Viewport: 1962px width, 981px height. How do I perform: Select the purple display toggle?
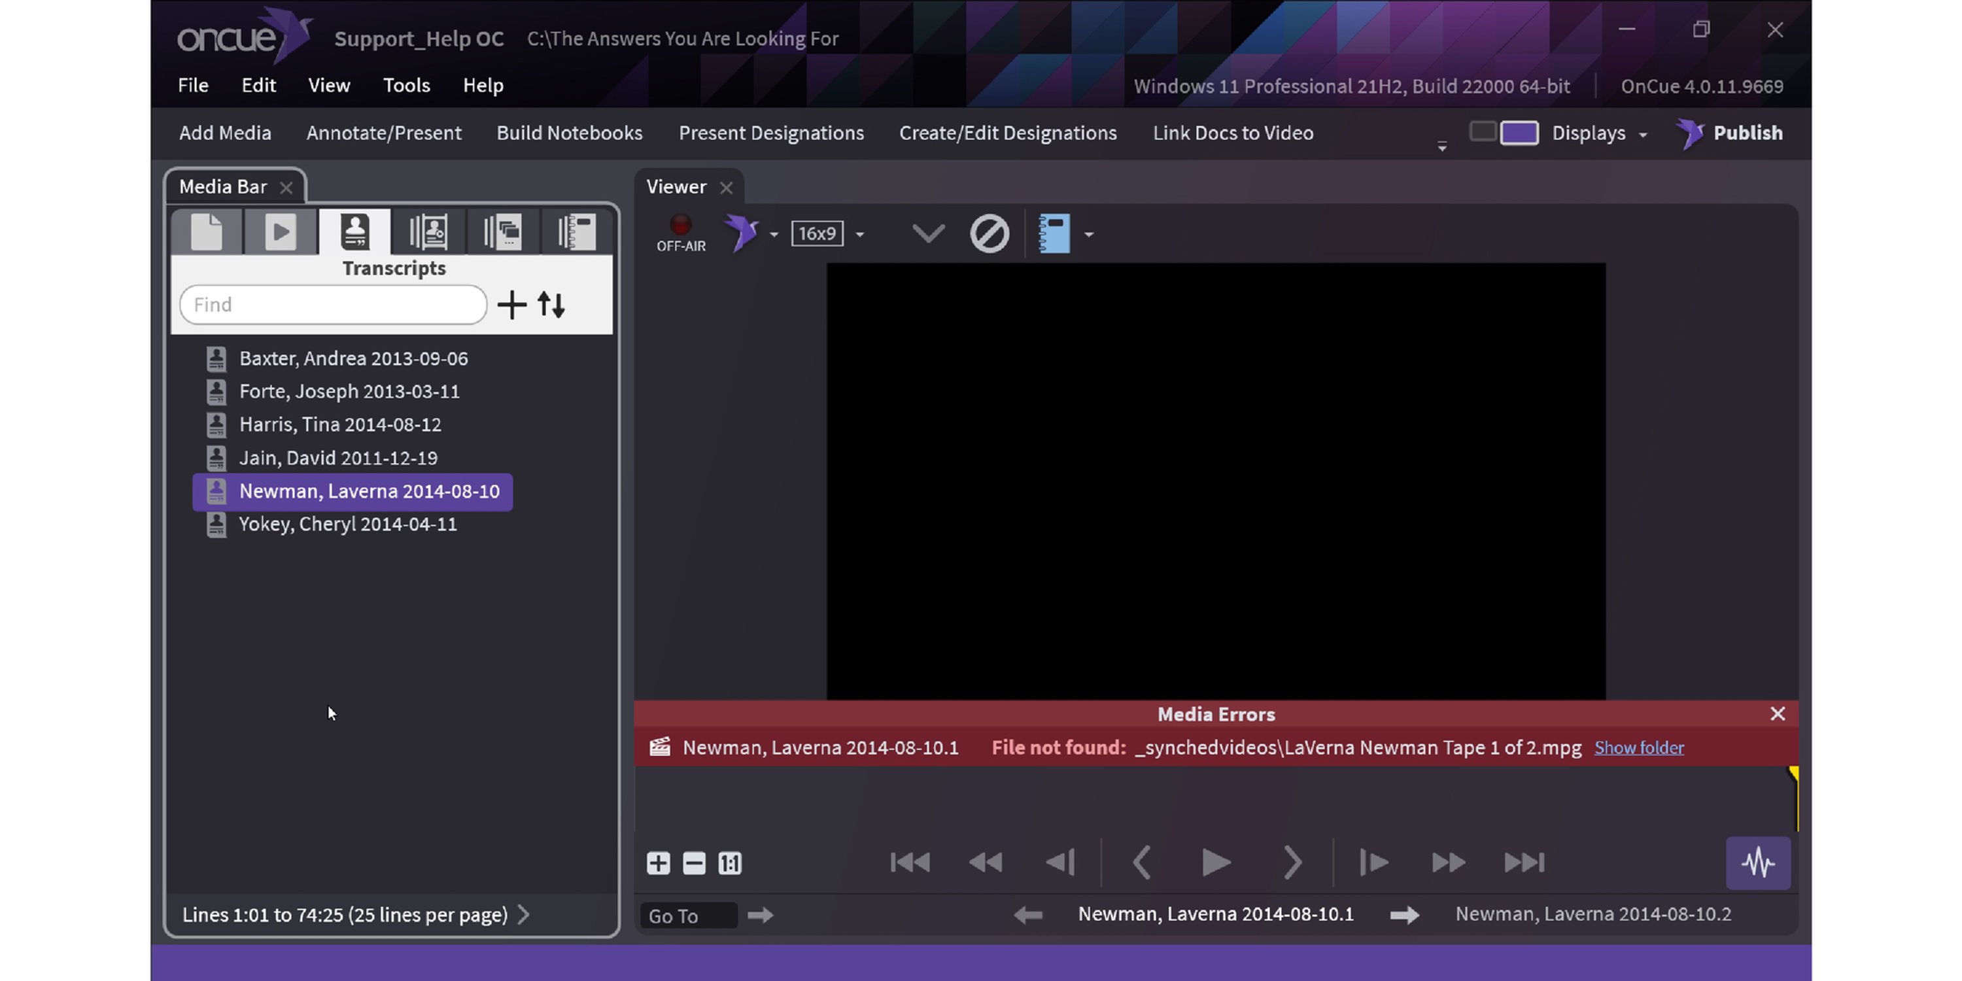point(1519,133)
